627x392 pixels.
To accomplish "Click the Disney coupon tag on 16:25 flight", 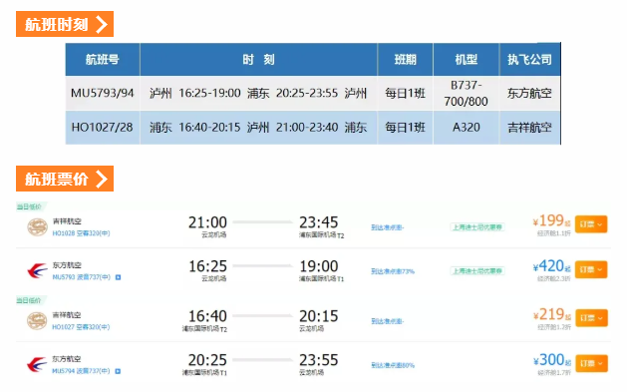I will tap(477, 271).
